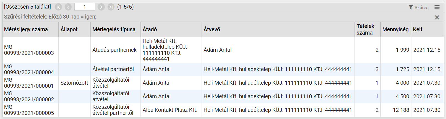Go to first page of results
Screen dimensions: 446x119
click(58, 7)
